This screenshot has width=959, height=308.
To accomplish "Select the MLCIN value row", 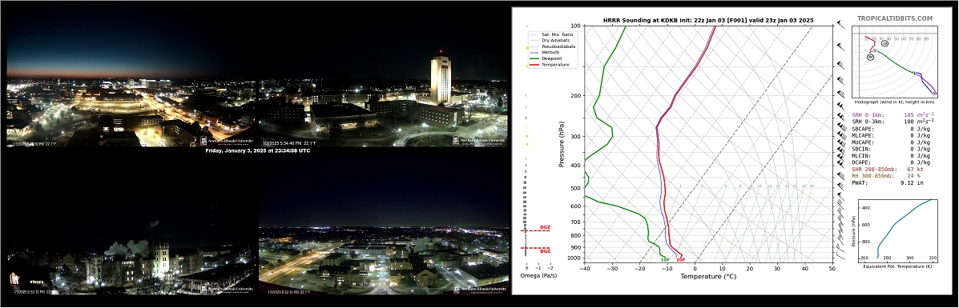I will (891, 156).
